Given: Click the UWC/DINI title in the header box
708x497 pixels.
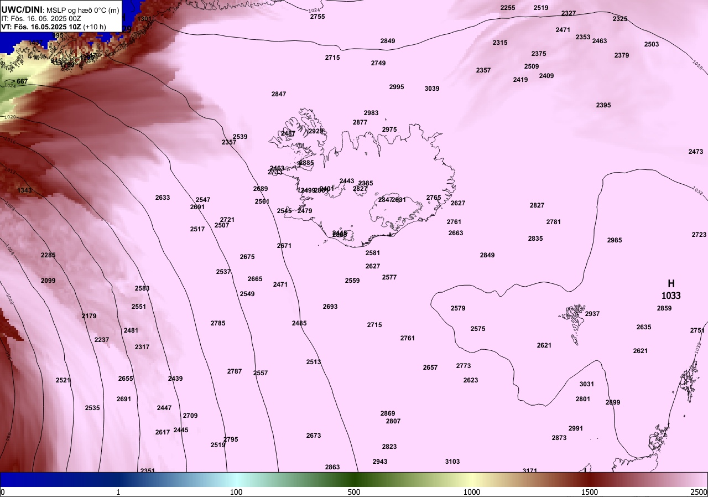Looking at the screenshot, I should pyautogui.click(x=22, y=9).
